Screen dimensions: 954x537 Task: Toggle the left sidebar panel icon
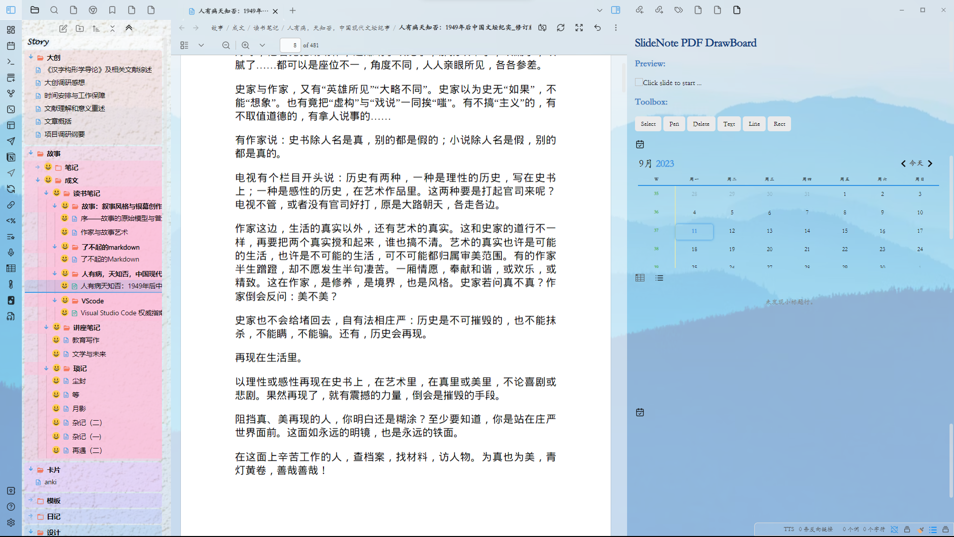[x=11, y=10]
